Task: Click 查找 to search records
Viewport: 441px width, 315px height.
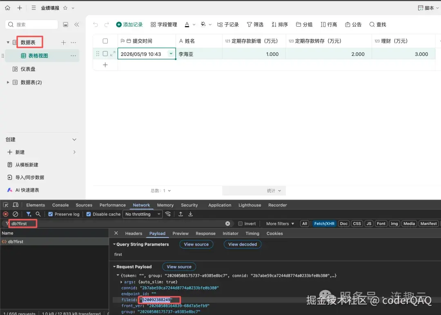Action: click(x=378, y=24)
